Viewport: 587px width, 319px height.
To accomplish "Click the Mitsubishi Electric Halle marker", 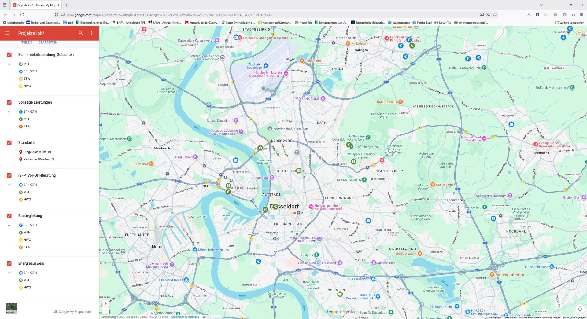I will click(x=319, y=239).
